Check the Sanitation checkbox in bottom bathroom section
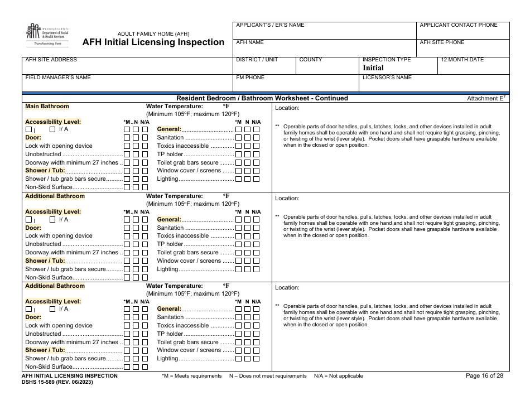530x410 pixels. click(x=238, y=316)
